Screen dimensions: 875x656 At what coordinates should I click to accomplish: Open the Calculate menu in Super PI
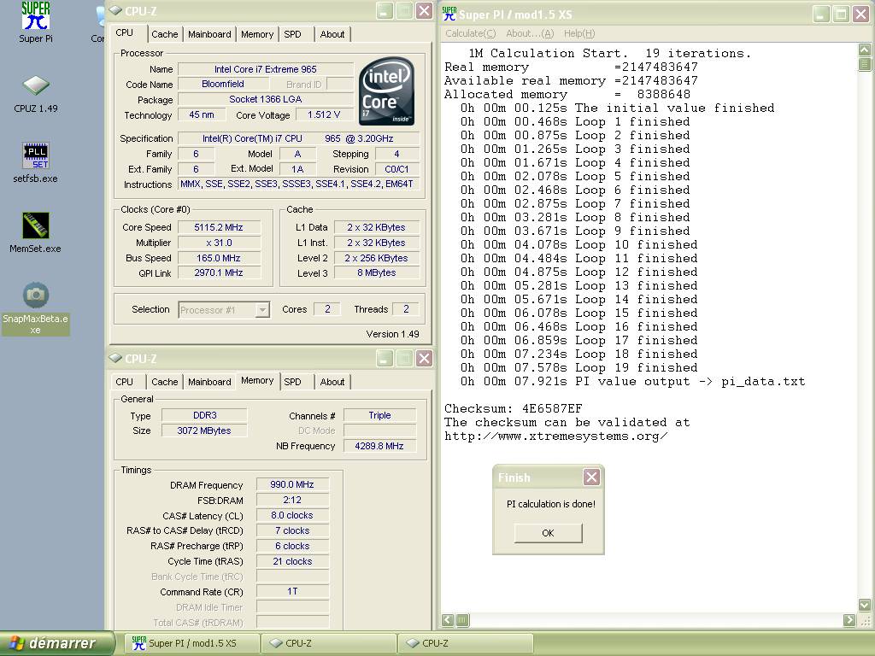pos(471,33)
